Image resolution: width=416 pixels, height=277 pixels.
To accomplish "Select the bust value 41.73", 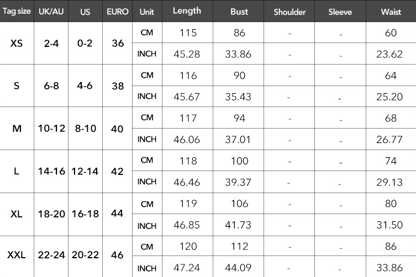I will click(238, 225).
